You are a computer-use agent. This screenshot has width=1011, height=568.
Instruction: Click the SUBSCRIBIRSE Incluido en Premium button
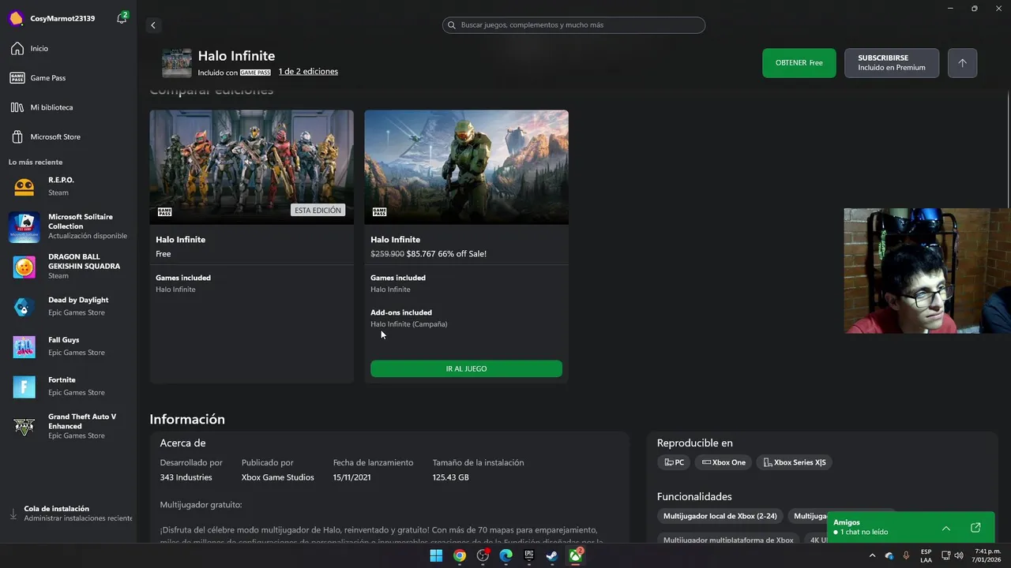pos(892,63)
